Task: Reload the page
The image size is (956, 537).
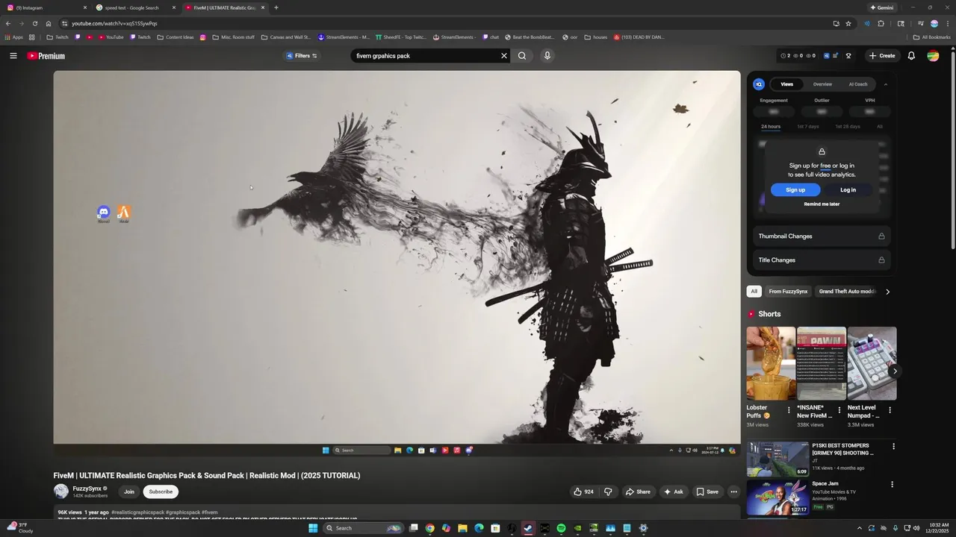Action: (x=34, y=23)
